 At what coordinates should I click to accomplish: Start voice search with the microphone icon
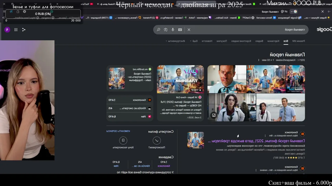tap(173, 30)
